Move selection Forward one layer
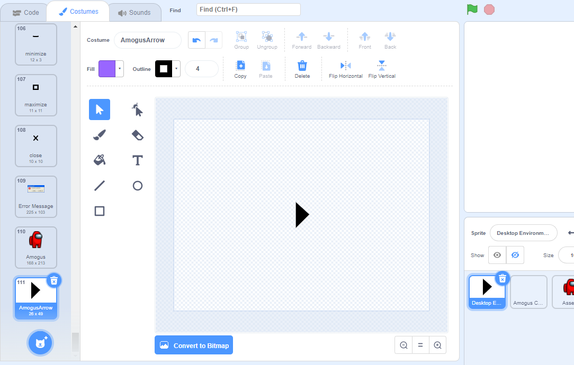574x365 pixels. [x=302, y=40]
